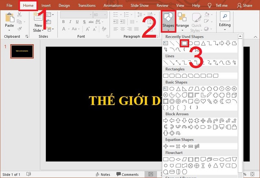Select Flowchart Decision diamond shape

[178, 159]
